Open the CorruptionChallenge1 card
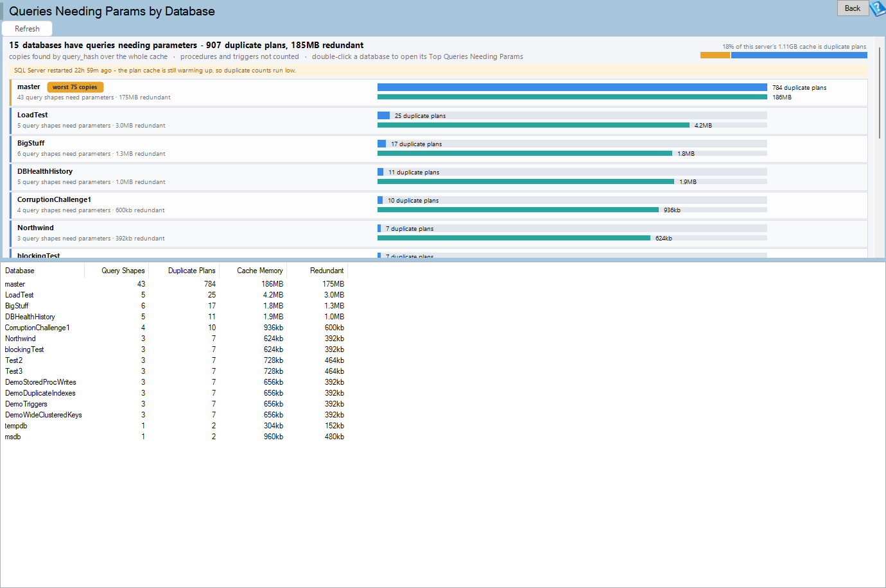This screenshot has width=886, height=588. (439, 205)
